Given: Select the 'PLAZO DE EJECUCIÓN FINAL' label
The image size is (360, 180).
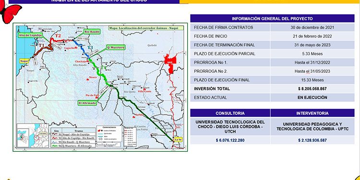Looking at the screenshot, I should point(222,80).
